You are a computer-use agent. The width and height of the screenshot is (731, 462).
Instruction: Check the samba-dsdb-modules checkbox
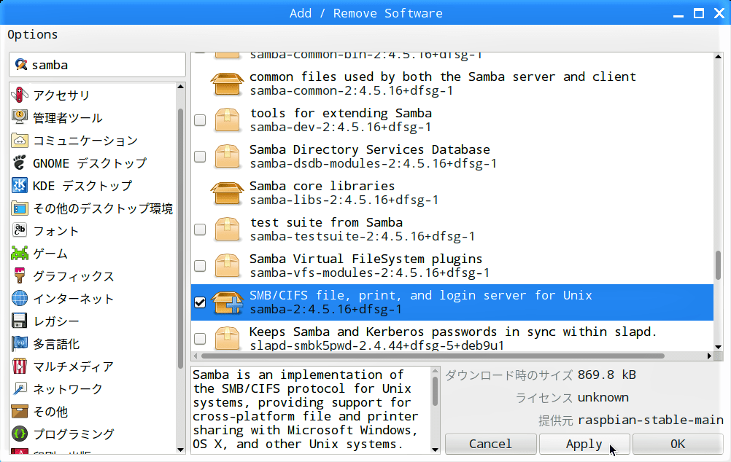coord(200,157)
